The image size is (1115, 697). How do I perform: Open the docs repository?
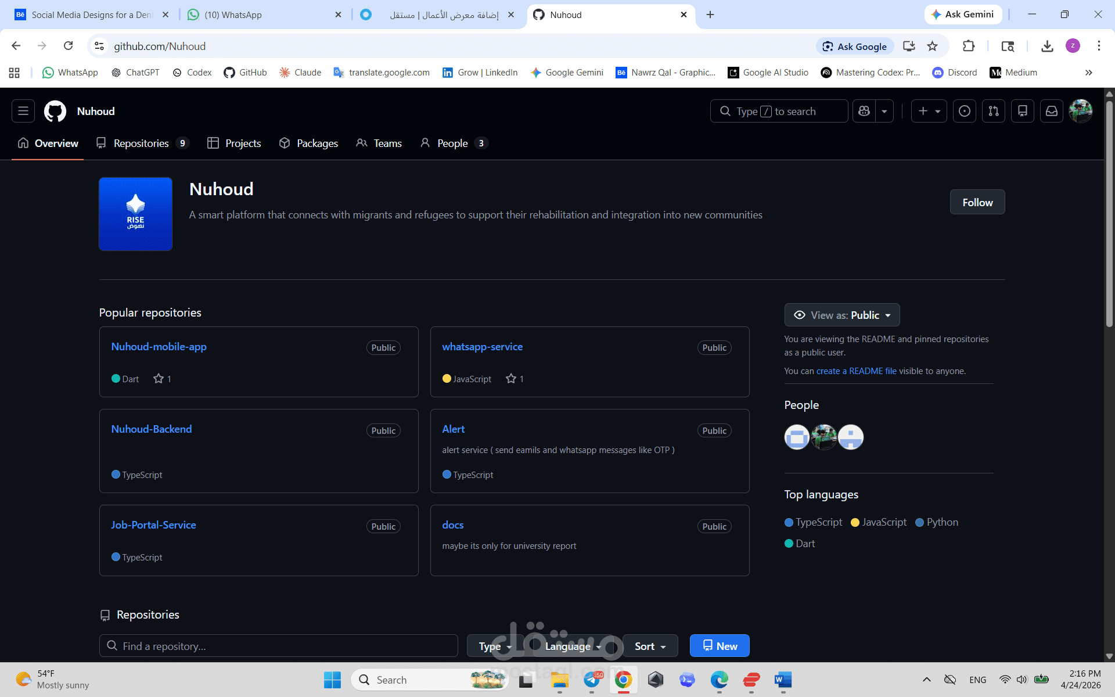coord(453,525)
